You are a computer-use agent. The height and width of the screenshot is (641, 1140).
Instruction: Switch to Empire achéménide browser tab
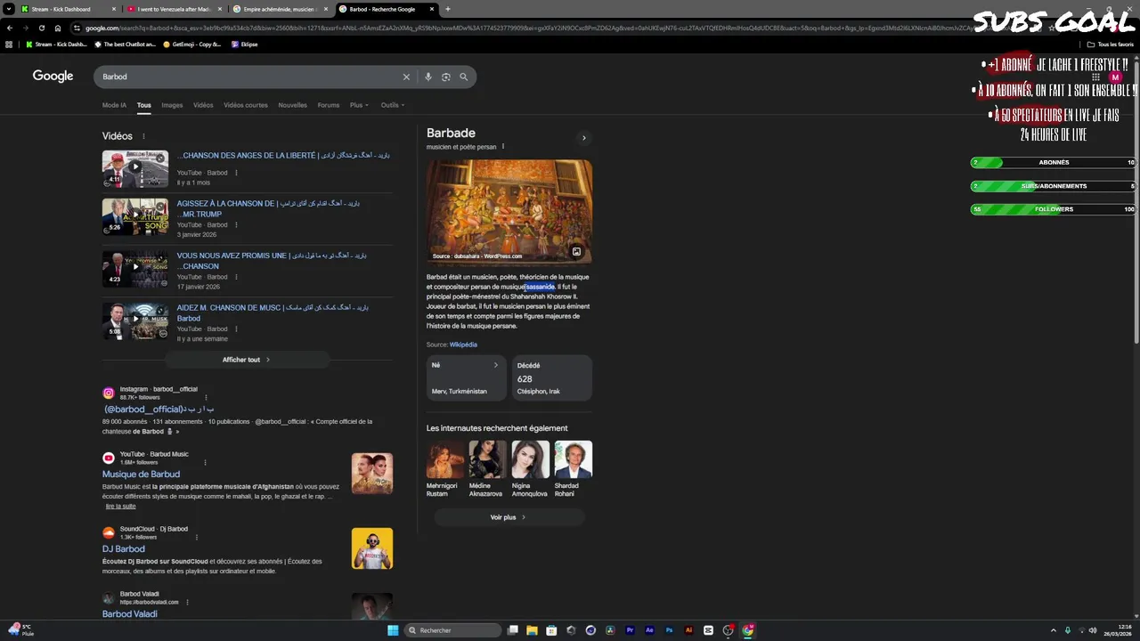[281, 9]
